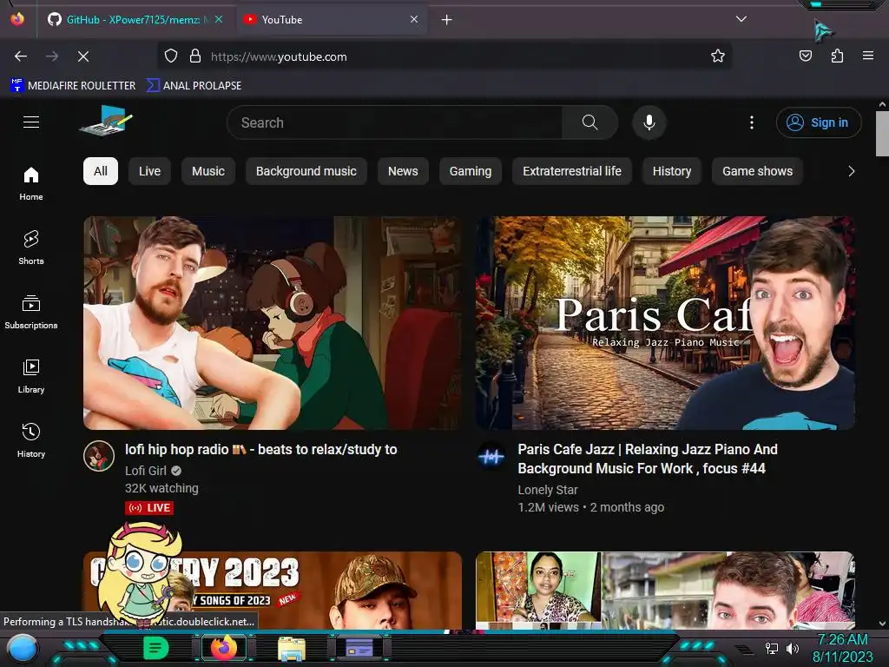Image resolution: width=889 pixels, height=667 pixels.
Task: Open File Explorer from taskbar
Action: tap(292, 648)
